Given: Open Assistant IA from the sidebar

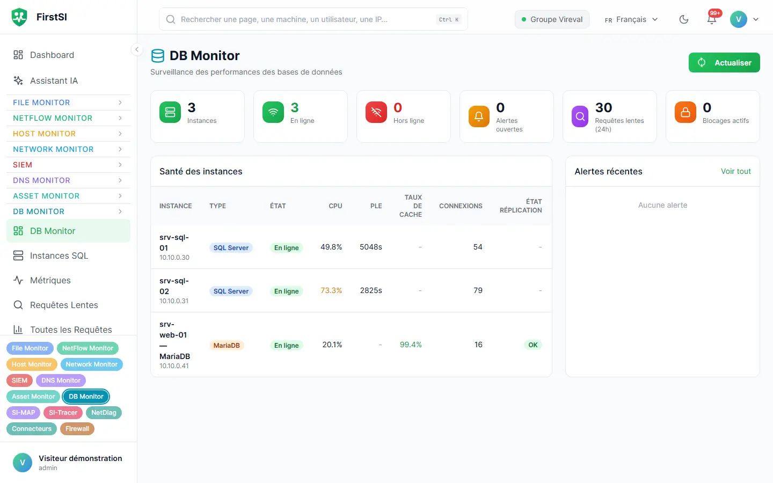Looking at the screenshot, I should click(x=68, y=80).
